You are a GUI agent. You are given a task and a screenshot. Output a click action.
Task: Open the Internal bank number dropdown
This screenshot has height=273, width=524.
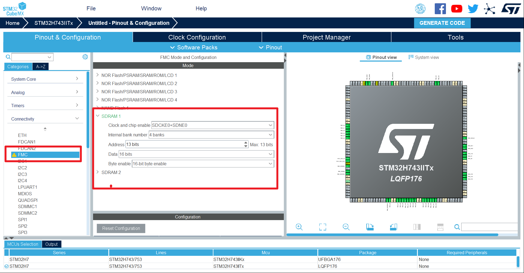270,135
